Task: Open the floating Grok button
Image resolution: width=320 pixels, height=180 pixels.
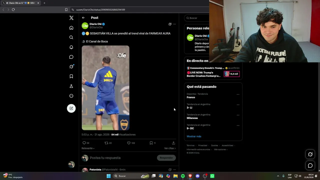Action: coord(310,154)
